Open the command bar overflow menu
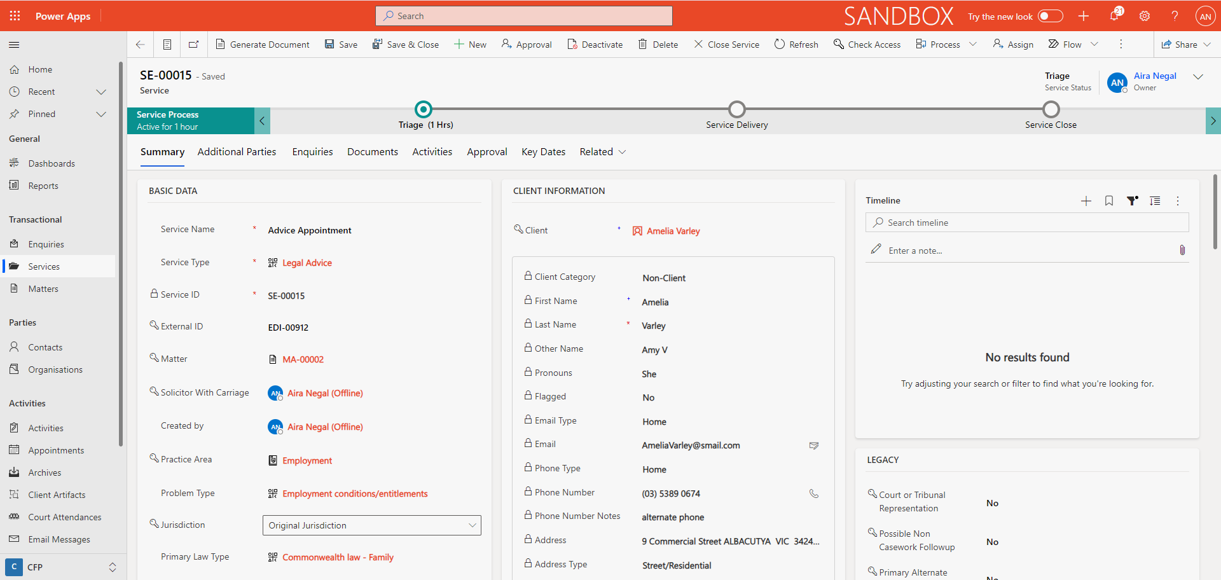Screen dimensions: 1221x580 click(x=1121, y=45)
